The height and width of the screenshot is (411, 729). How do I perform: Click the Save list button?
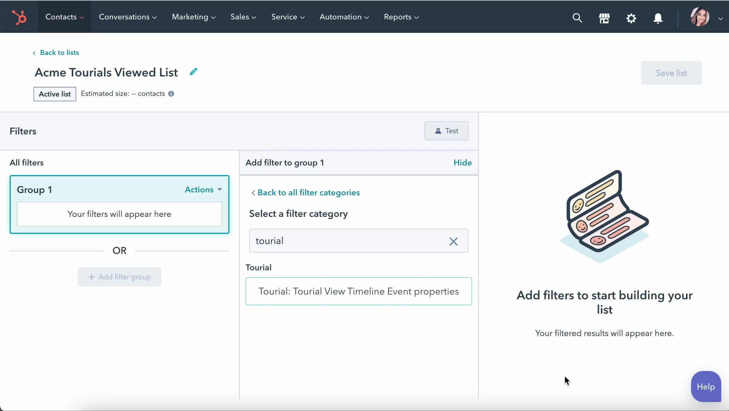coord(671,73)
